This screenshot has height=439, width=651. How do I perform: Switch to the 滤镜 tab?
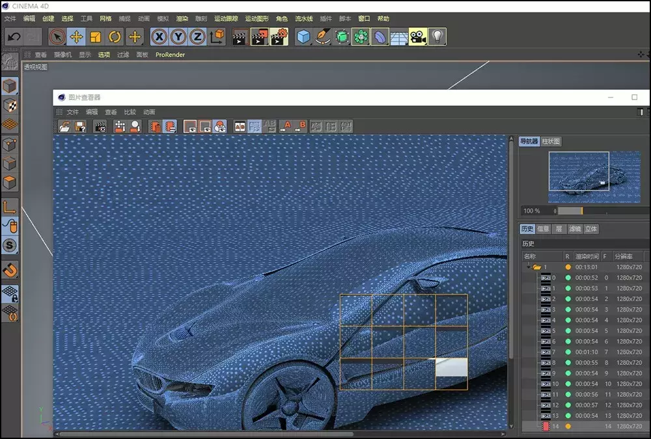coord(575,229)
